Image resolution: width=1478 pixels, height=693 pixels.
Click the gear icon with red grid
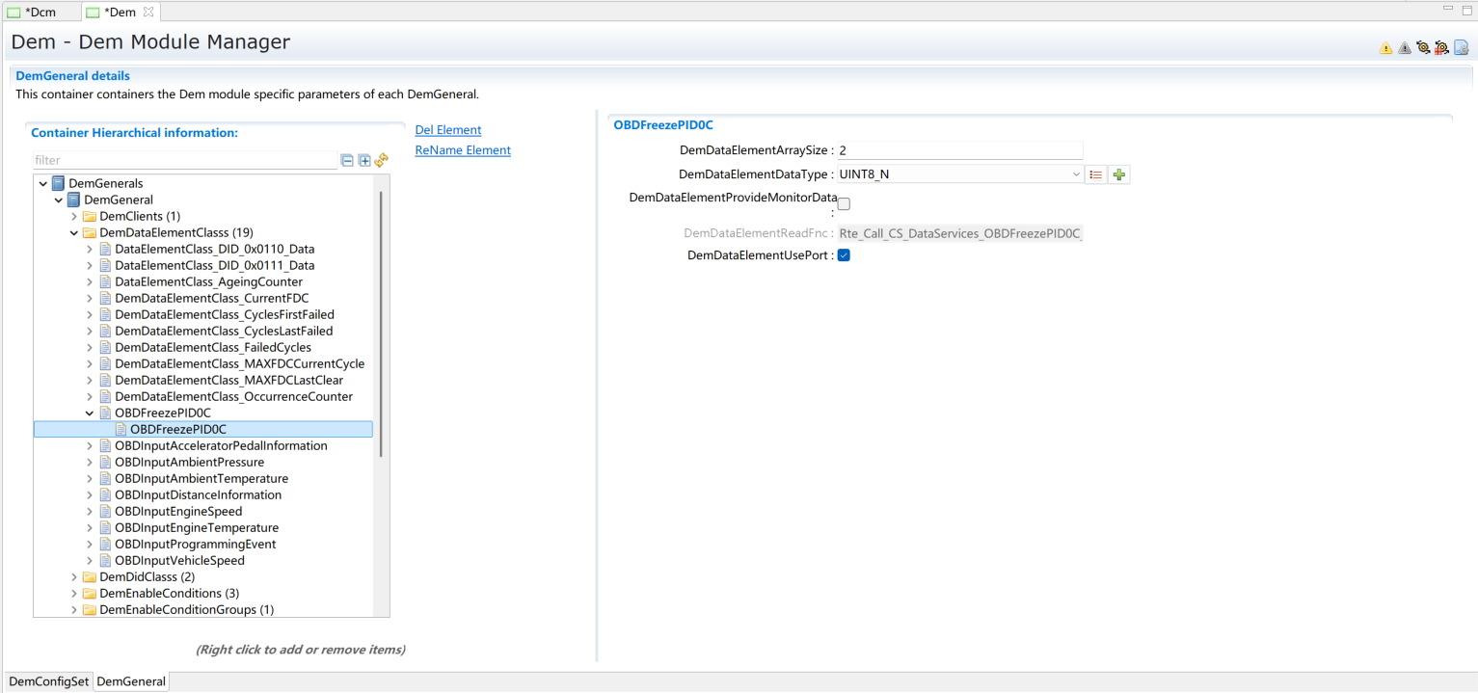click(1441, 48)
